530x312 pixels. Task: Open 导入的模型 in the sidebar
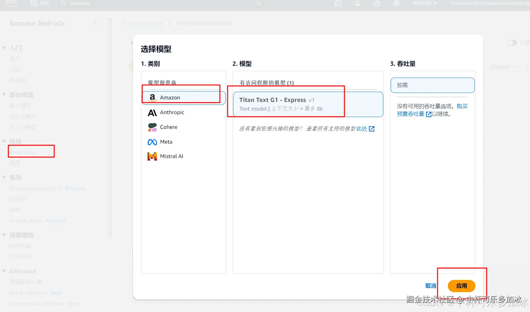tap(23, 127)
